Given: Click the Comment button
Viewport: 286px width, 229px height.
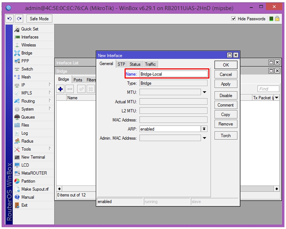Looking at the screenshot, I should [x=226, y=105].
